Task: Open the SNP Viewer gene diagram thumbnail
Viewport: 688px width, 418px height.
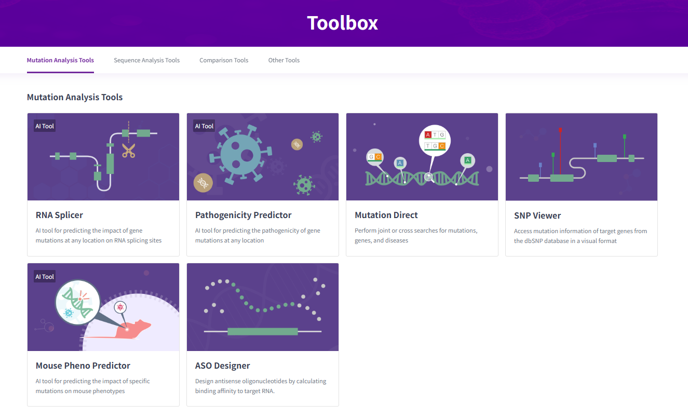Action: click(581, 156)
